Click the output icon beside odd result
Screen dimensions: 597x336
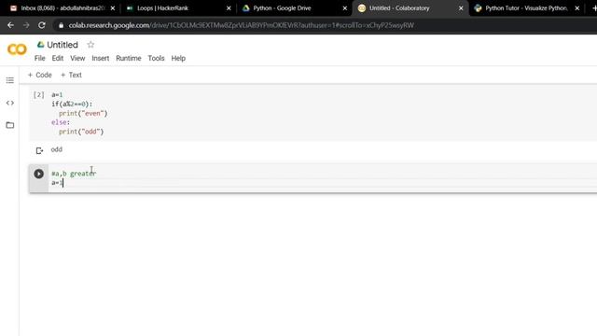39,151
